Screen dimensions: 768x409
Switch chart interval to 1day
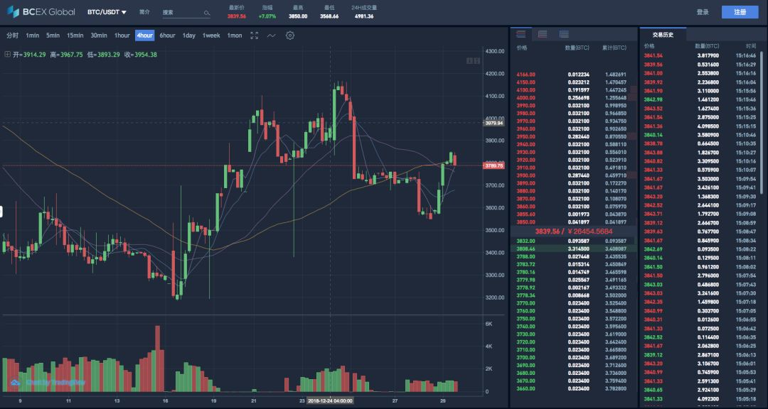(x=188, y=36)
